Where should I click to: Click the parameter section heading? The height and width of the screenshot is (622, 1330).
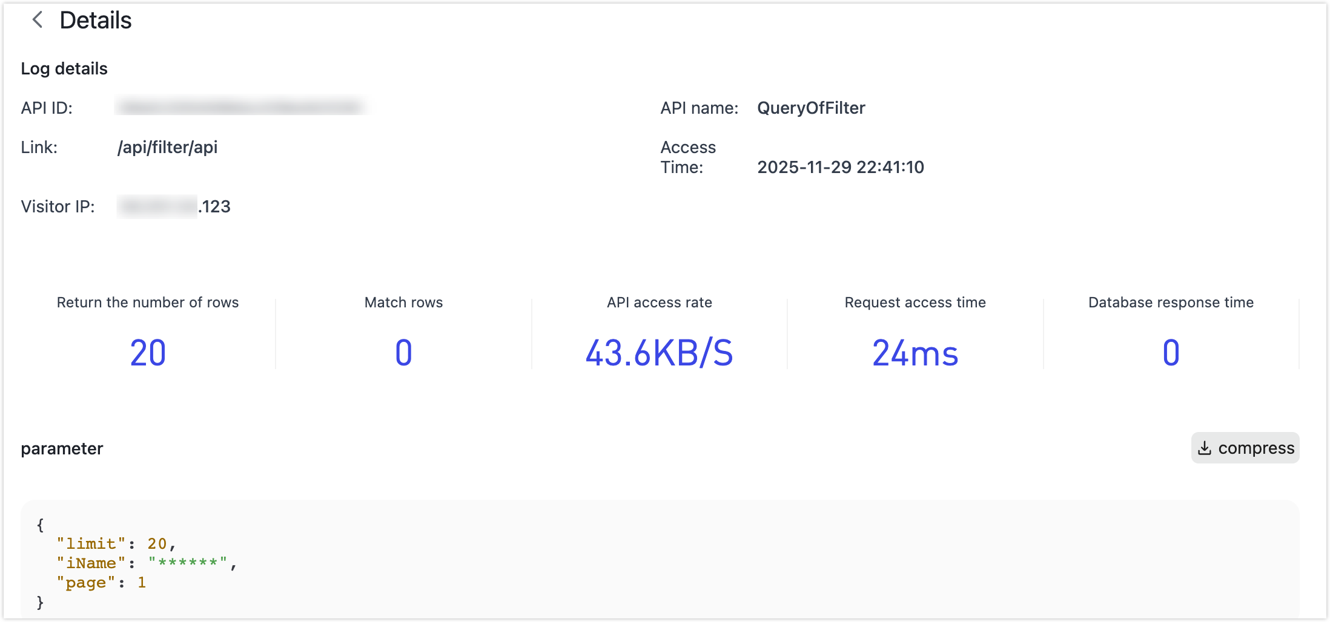coord(62,448)
